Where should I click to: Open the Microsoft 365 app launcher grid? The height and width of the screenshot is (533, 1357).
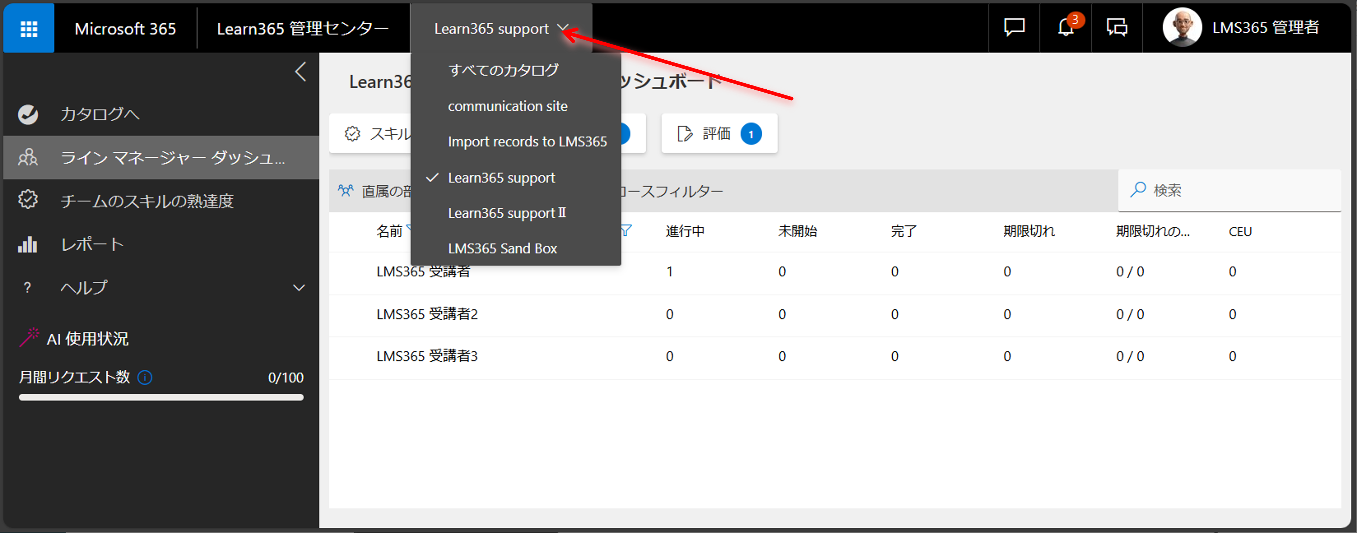click(28, 28)
